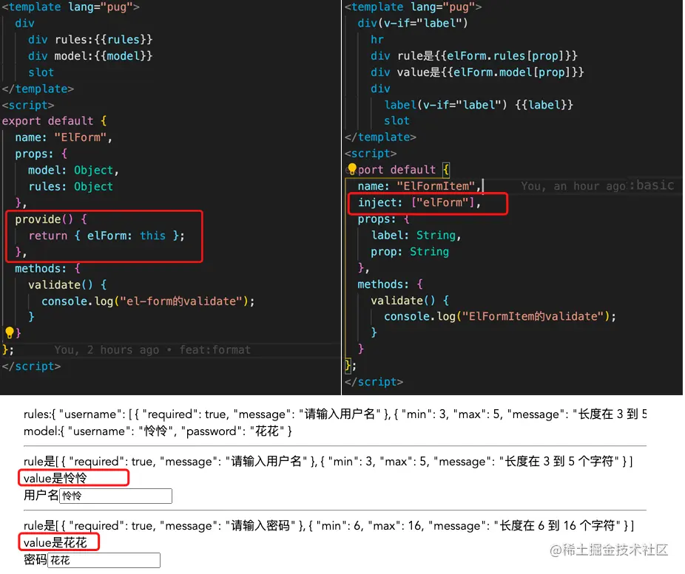Click 'div model:{{model}}' line in left editor

90,56
